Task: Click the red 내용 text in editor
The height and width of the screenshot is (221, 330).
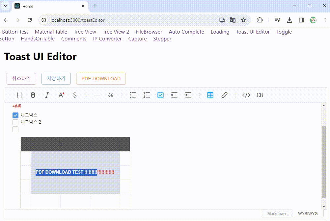Action: coord(17,106)
